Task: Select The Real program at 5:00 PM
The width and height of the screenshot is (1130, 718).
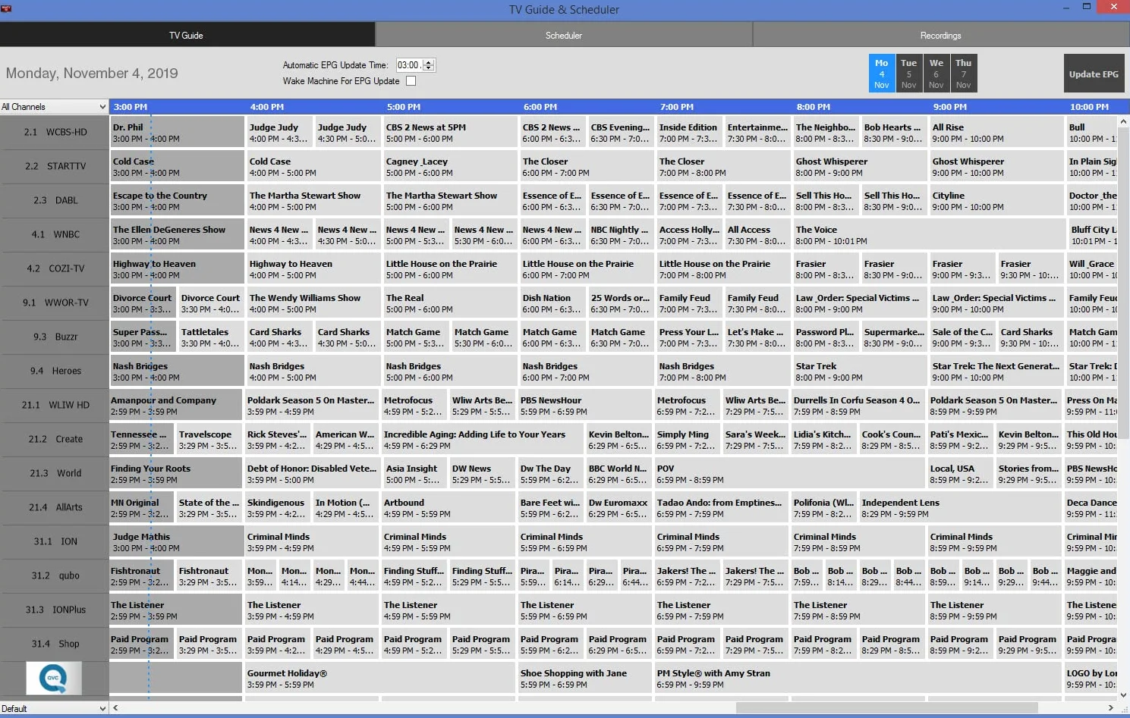Action: click(x=451, y=303)
